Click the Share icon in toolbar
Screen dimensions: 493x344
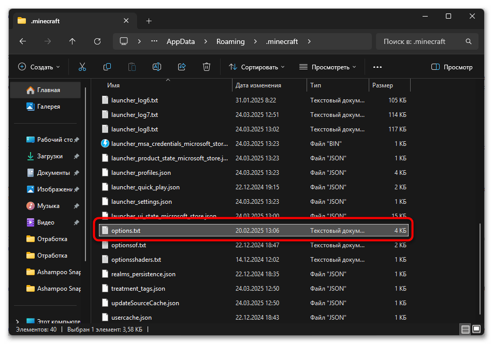[x=182, y=67]
